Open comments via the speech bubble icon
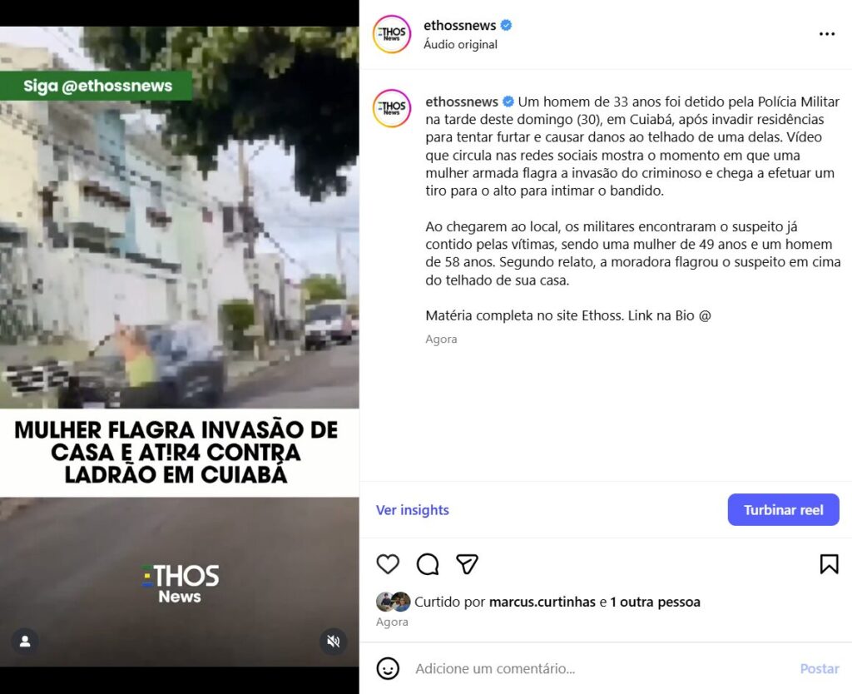This screenshot has width=852, height=694. coord(428,564)
